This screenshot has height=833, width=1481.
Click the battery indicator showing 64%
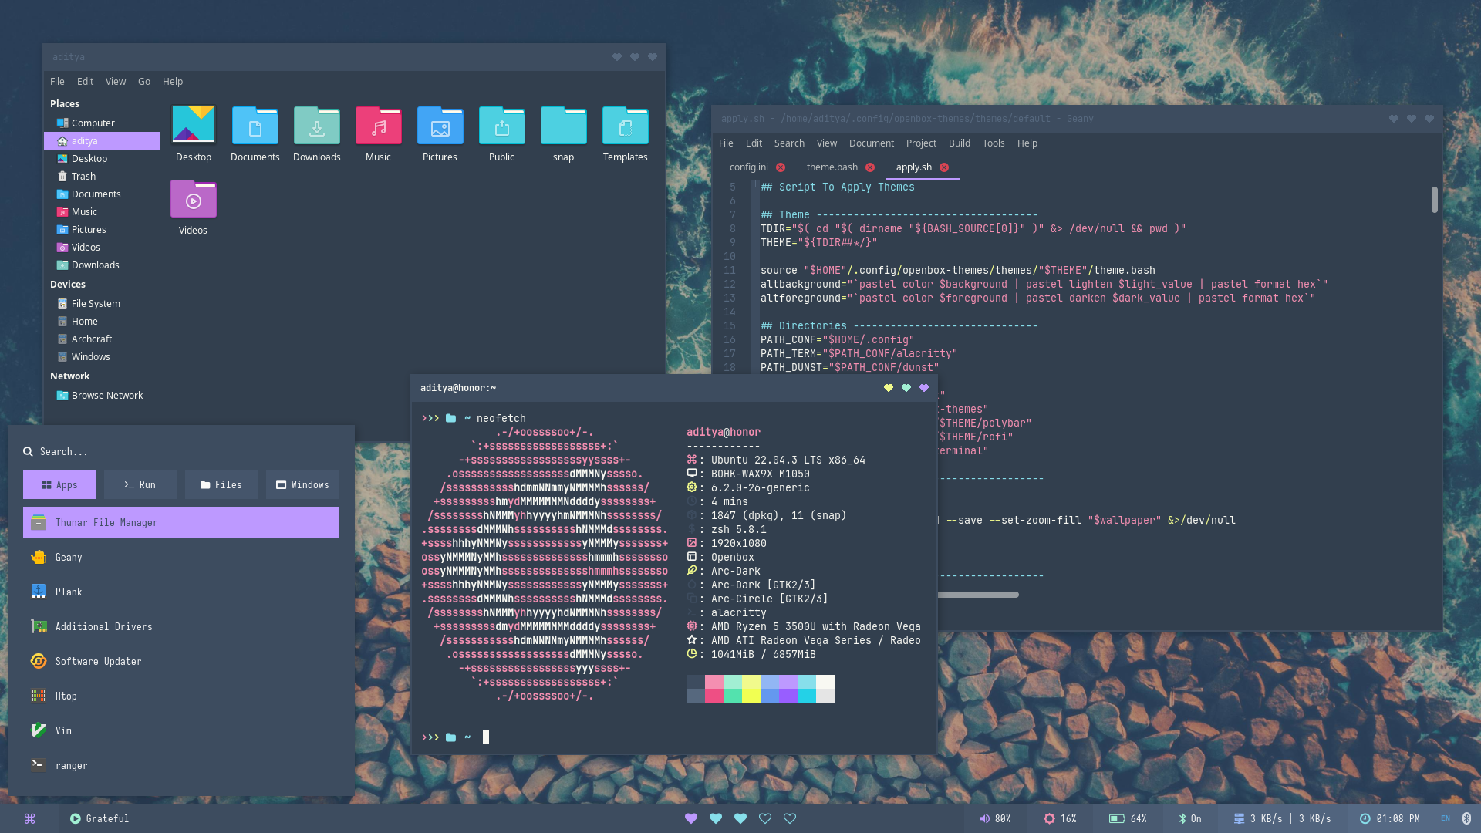click(x=1128, y=818)
